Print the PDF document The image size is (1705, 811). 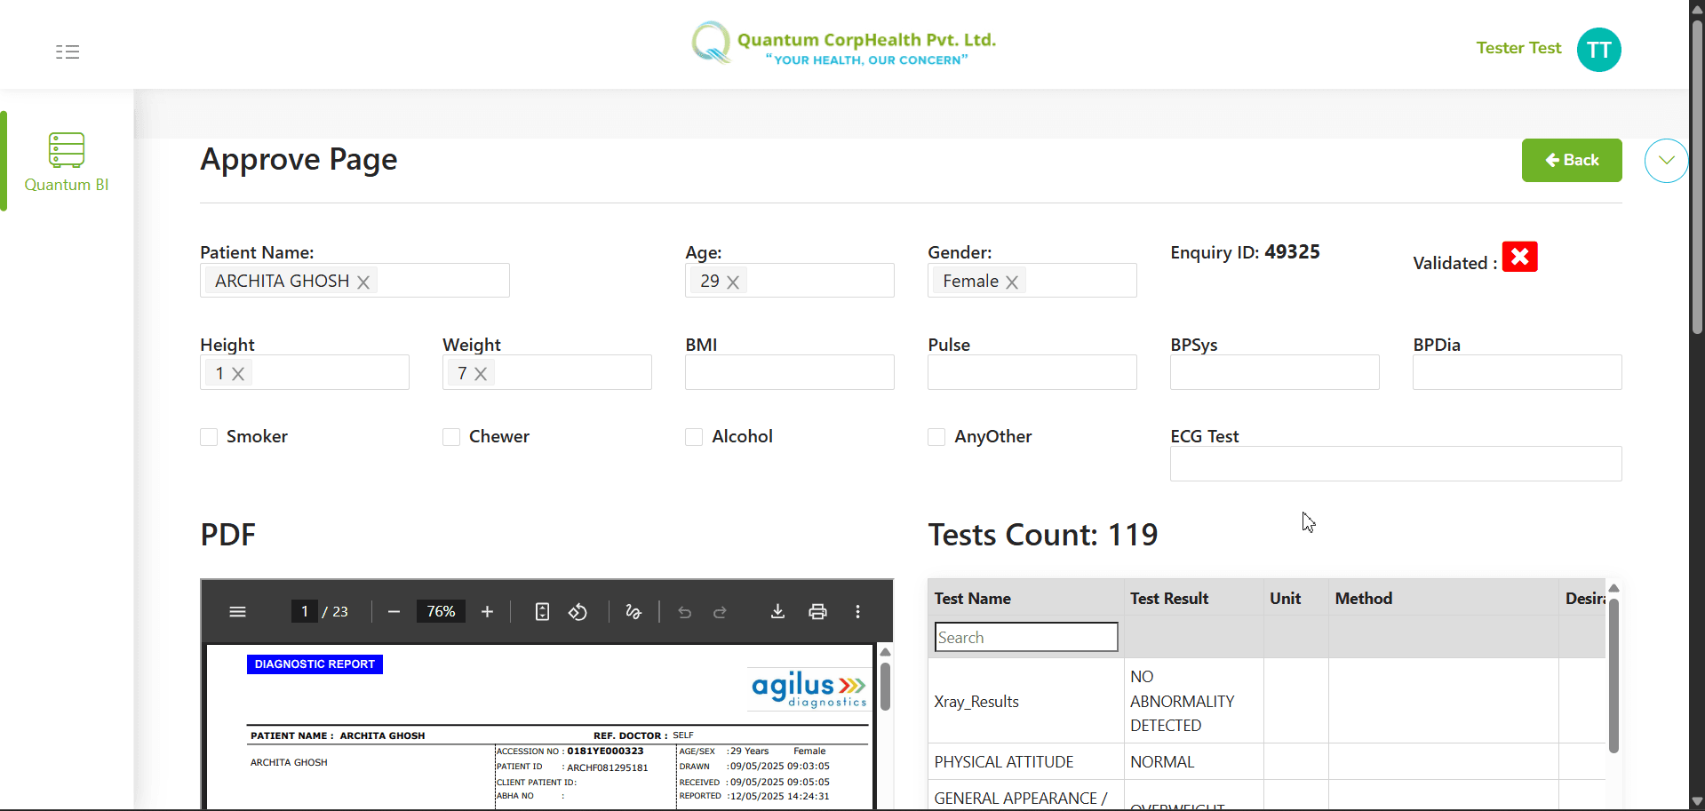pyautogui.click(x=817, y=611)
